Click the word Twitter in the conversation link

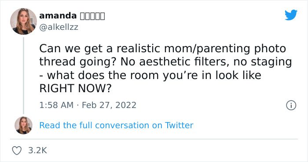click(179, 126)
